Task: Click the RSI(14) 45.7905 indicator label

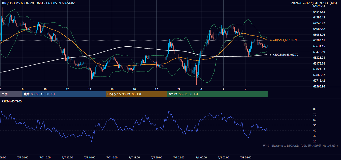Action: [12, 101]
